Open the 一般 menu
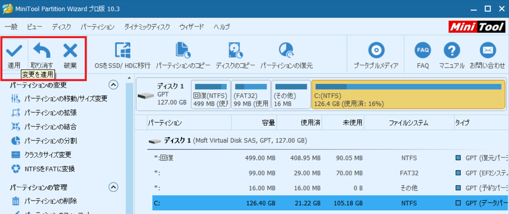 [x=11, y=27]
